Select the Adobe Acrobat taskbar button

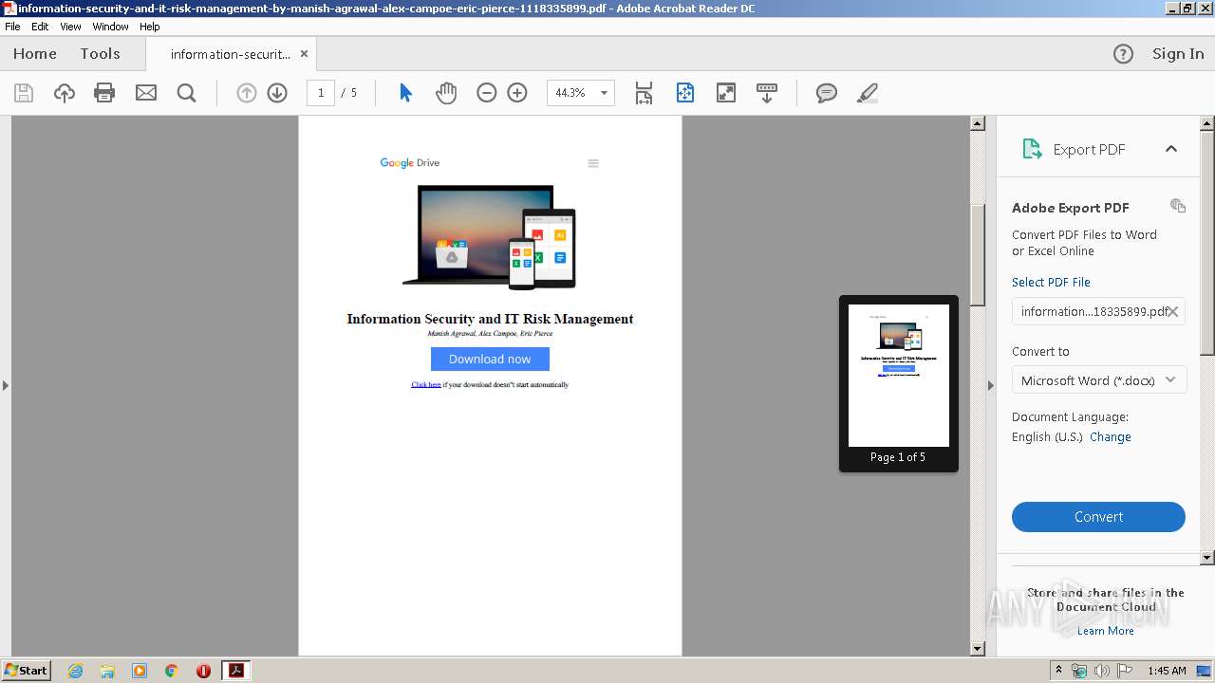(235, 671)
